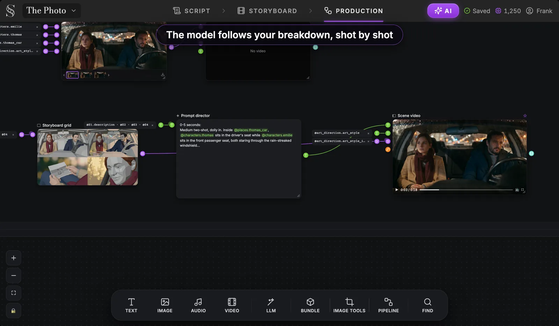
Task: Click the orange audio input port
Action: point(388,150)
